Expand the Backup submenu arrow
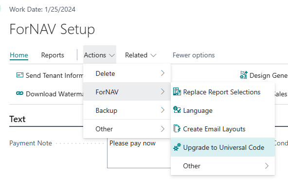This screenshot has width=288, height=195. click(x=162, y=110)
